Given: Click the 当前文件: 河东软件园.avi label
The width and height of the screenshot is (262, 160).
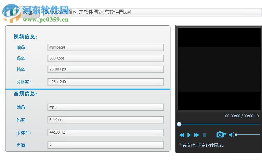Looking at the screenshot, I should click(201, 145).
